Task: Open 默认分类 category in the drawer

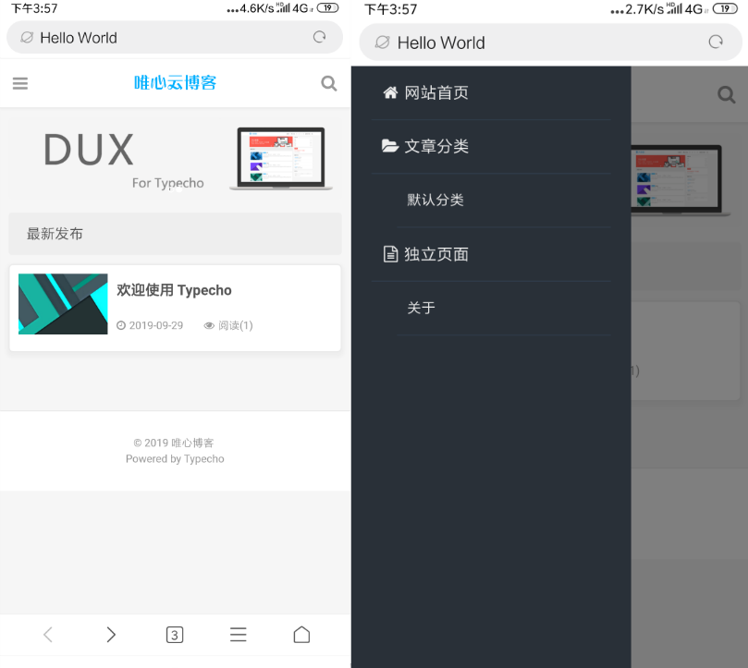Action: [435, 200]
